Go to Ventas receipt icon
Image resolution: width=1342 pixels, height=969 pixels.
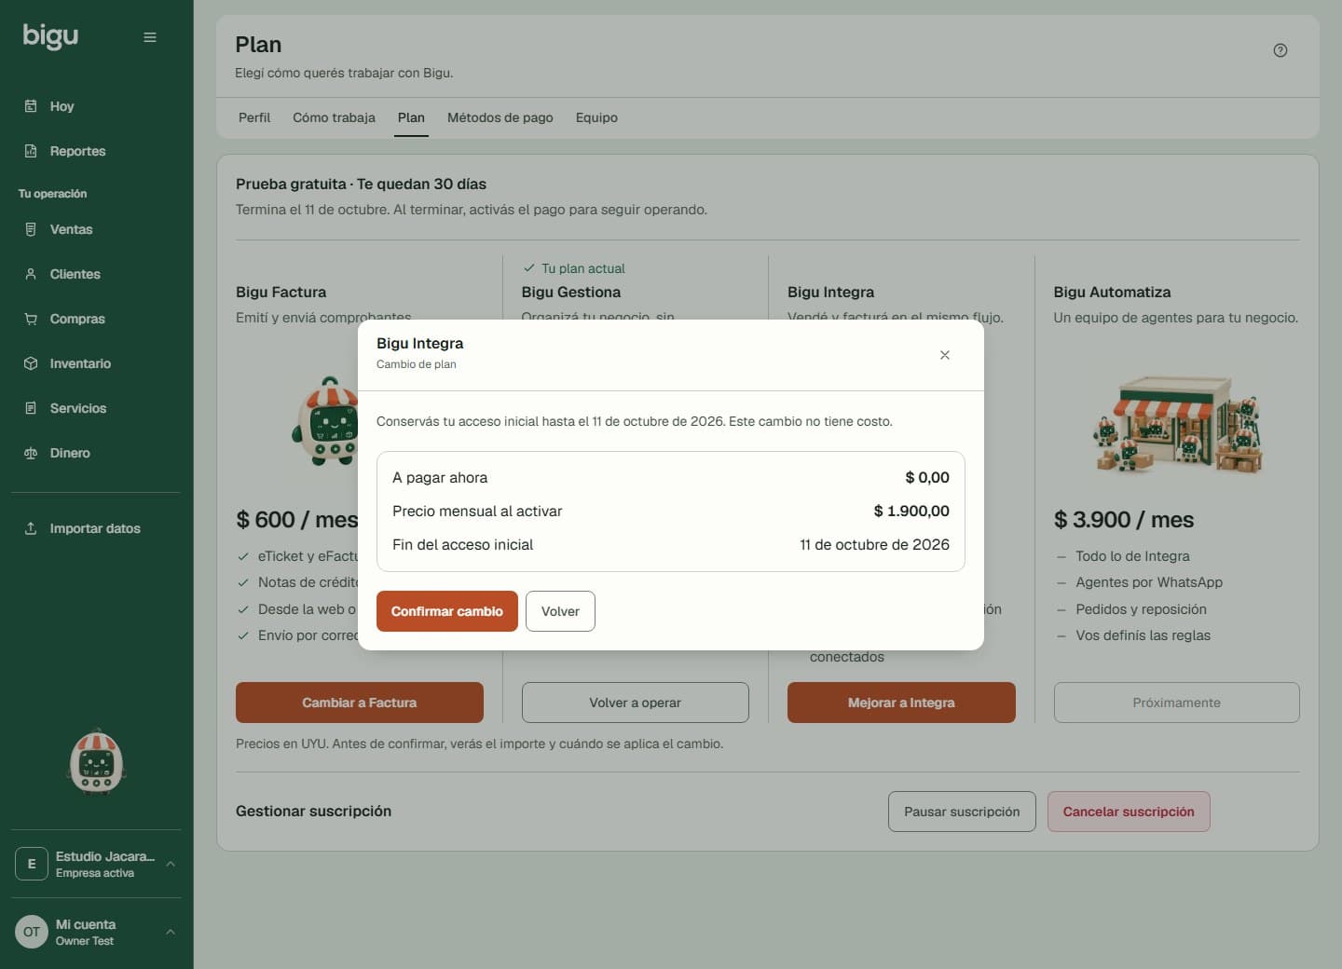(31, 229)
